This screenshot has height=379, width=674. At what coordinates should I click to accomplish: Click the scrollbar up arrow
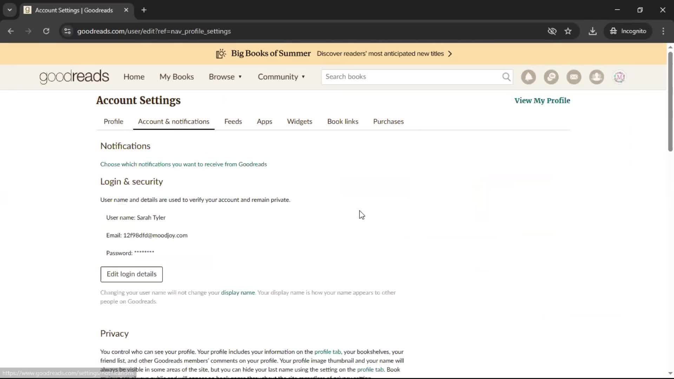(670, 47)
